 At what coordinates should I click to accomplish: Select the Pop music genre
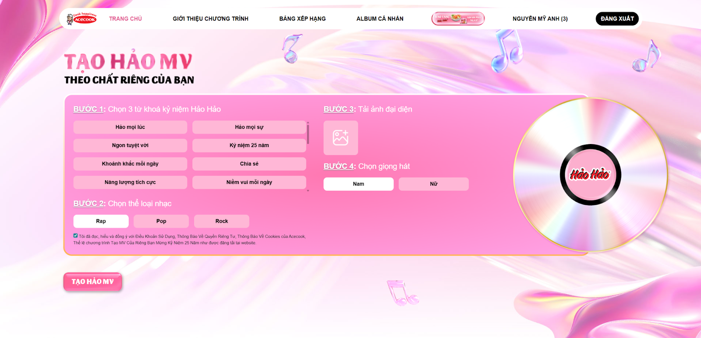coord(161,221)
